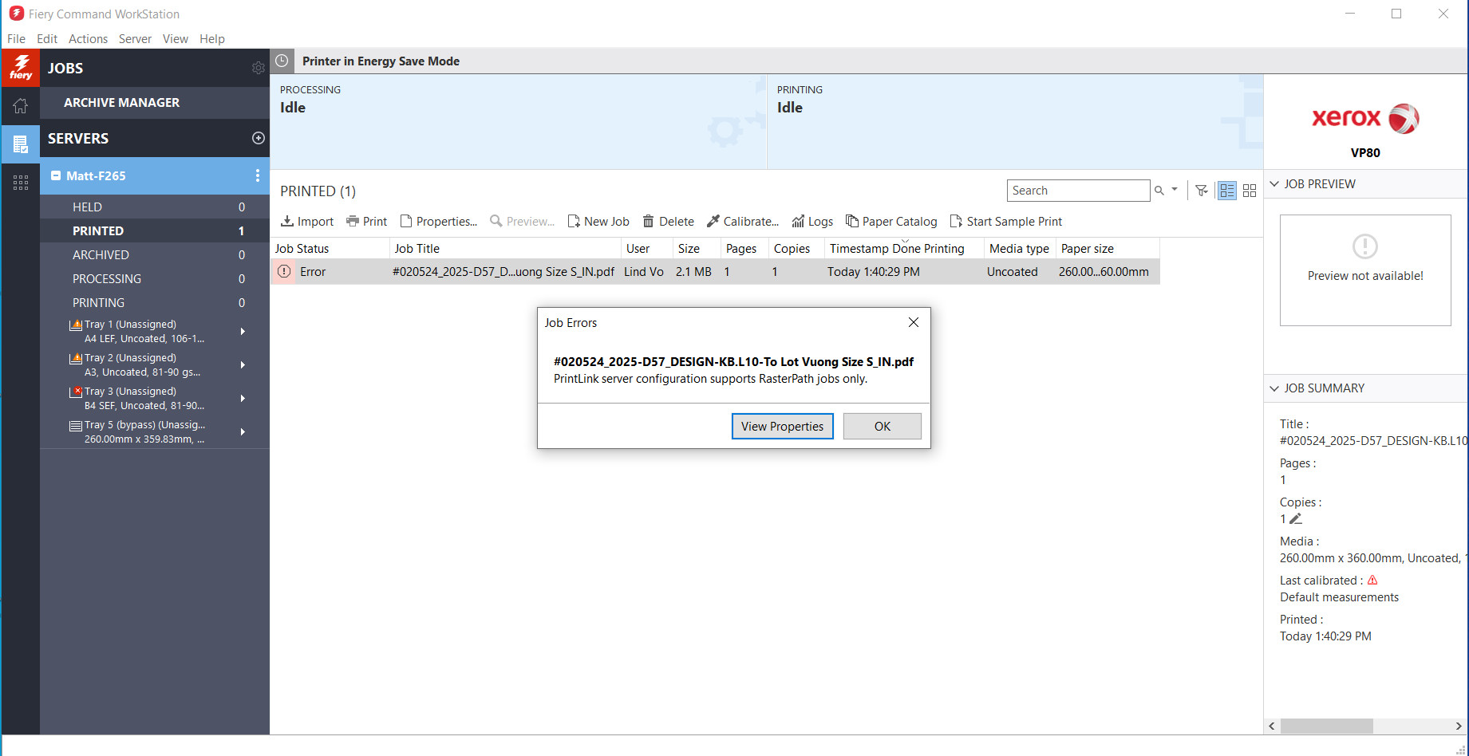
Task: Create a New Job
Action: point(598,222)
